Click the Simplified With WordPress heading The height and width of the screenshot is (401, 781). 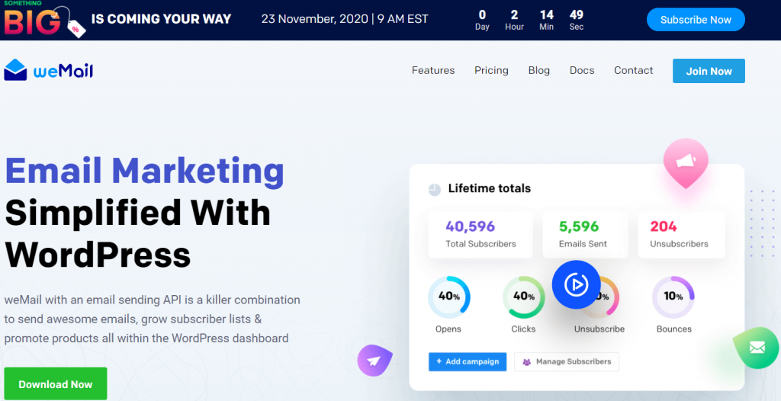(x=137, y=233)
